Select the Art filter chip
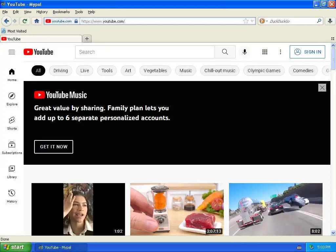This screenshot has height=252, width=336. pyautogui.click(x=128, y=71)
